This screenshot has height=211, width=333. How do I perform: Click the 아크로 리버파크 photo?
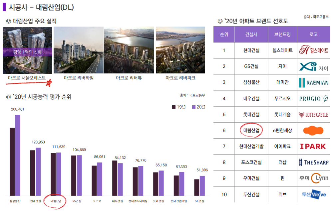(180, 50)
